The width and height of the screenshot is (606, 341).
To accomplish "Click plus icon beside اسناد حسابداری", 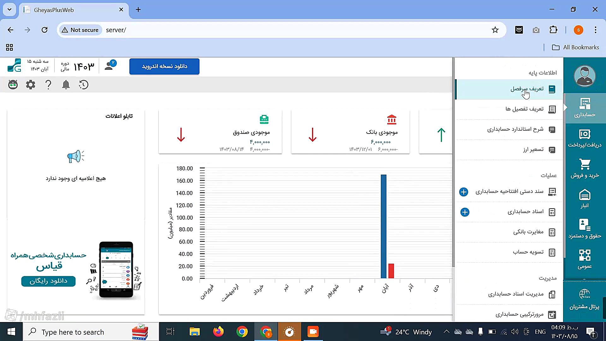I will click(465, 212).
